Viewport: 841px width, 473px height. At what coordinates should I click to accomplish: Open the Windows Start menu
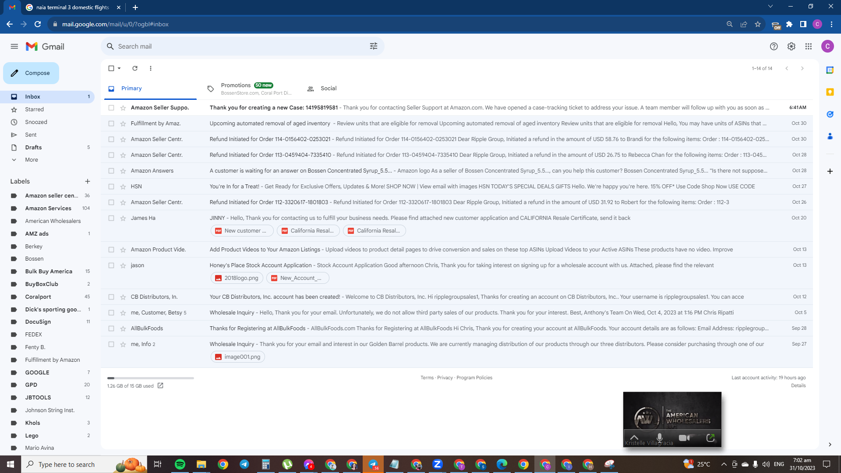[x=11, y=464]
